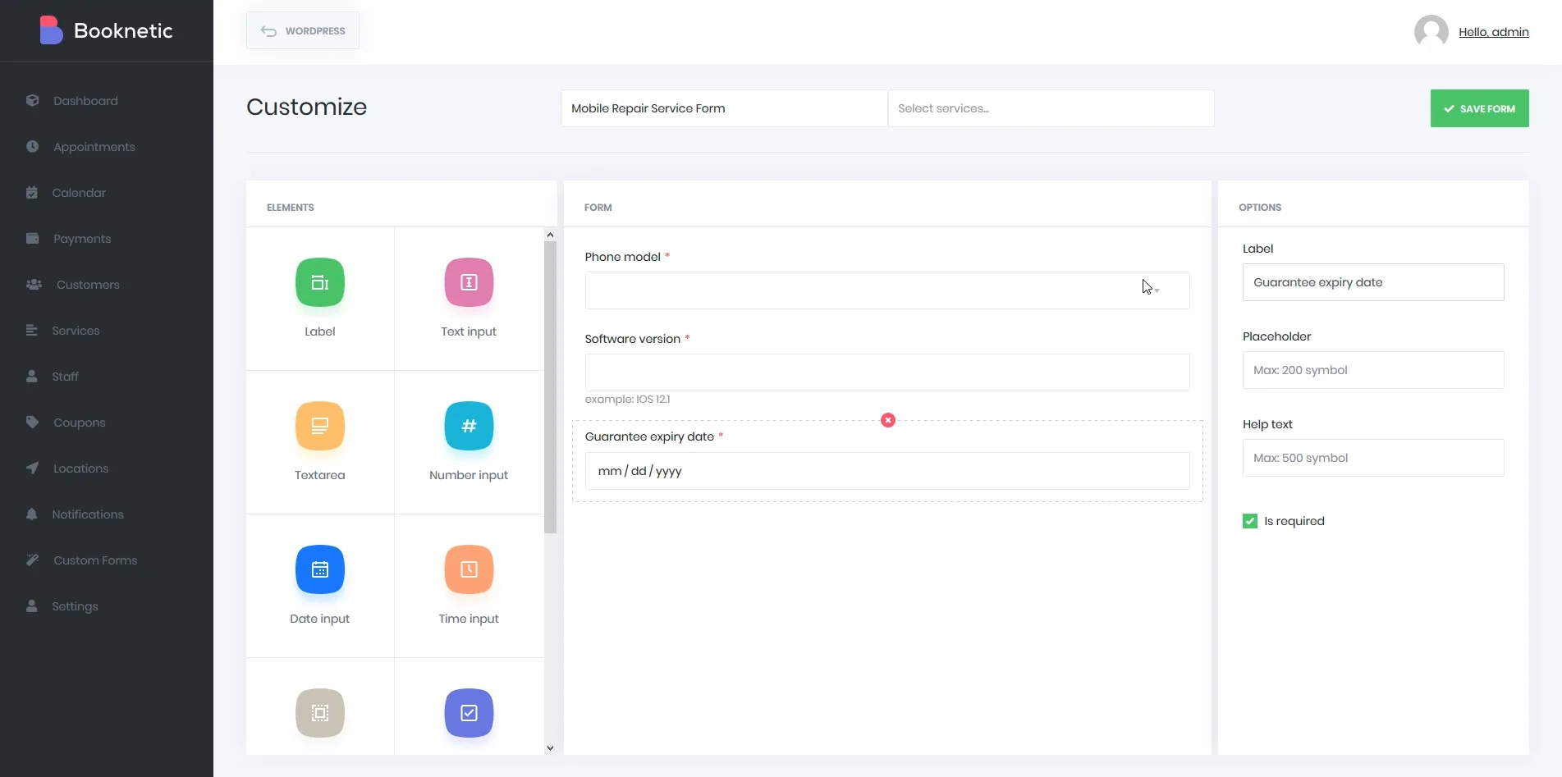Select the Appointments sidebar icon
The height and width of the screenshot is (777, 1562).
pos(32,146)
